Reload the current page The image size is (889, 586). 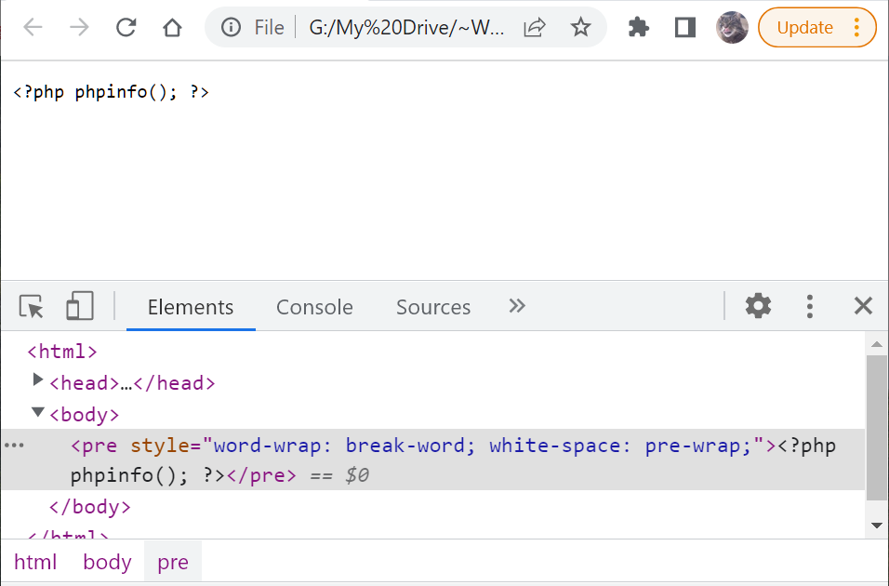(126, 27)
